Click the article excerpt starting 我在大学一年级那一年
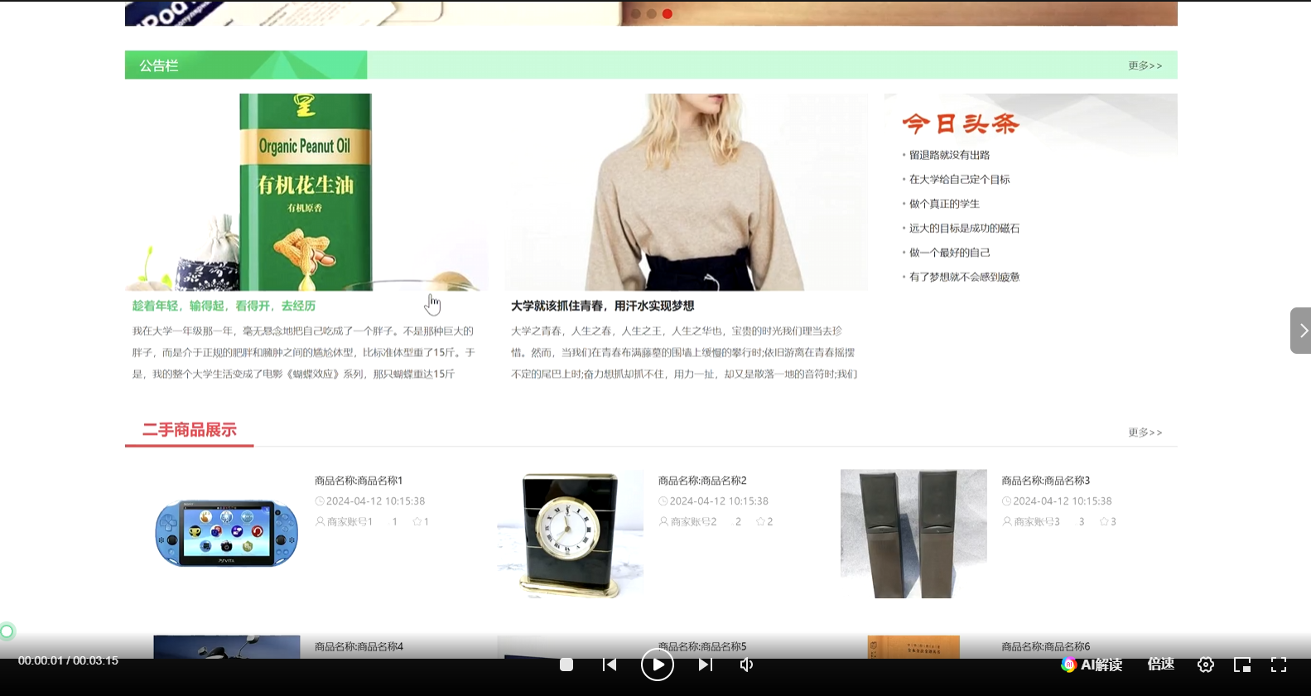Image resolution: width=1311 pixels, height=696 pixels. 304,352
